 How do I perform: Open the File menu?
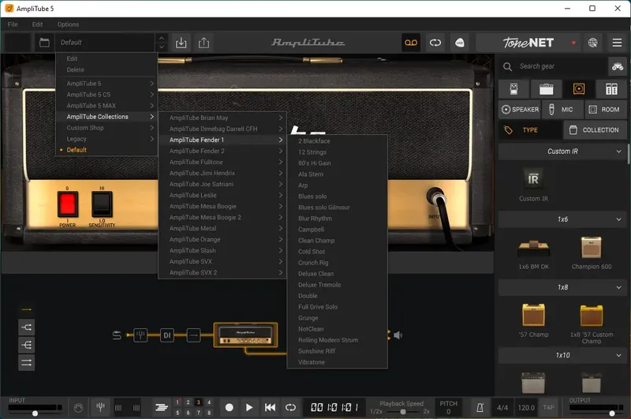click(x=13, y=24)
